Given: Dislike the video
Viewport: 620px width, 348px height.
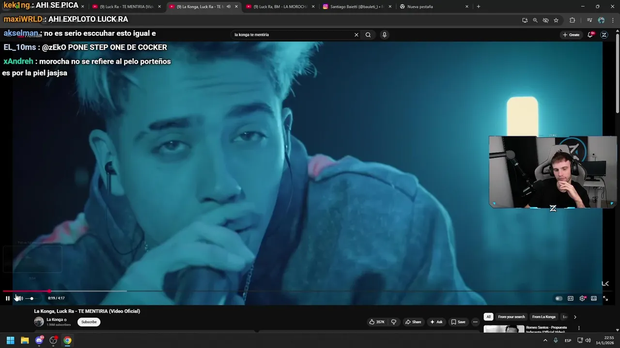Looking at the screenshot, I should tap(394, 322).
